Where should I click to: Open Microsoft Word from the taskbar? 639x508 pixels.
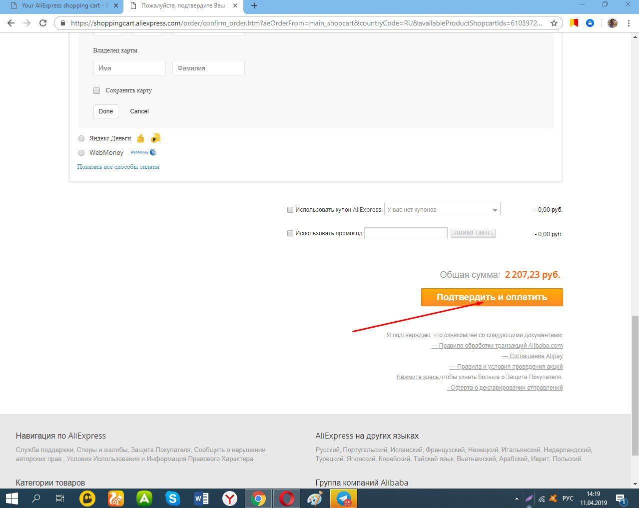pyautogui.click(x=201, y=498)
